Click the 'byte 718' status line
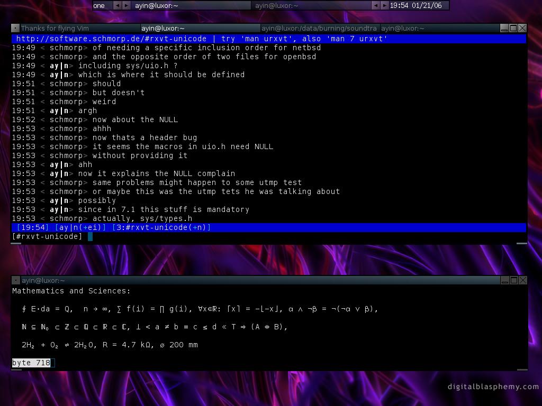The height and width of the screenshot is (406, 542). tap(32, 363)
